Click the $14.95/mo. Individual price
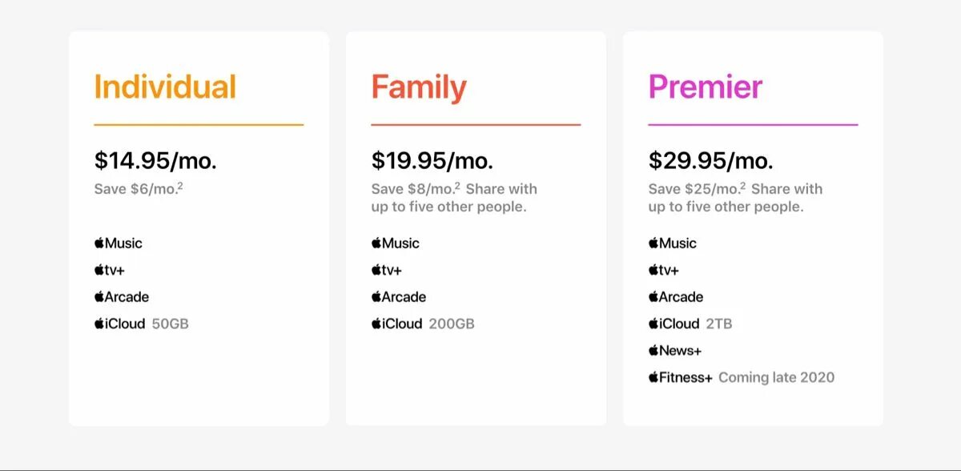The image size is (961, 471). 155,160
